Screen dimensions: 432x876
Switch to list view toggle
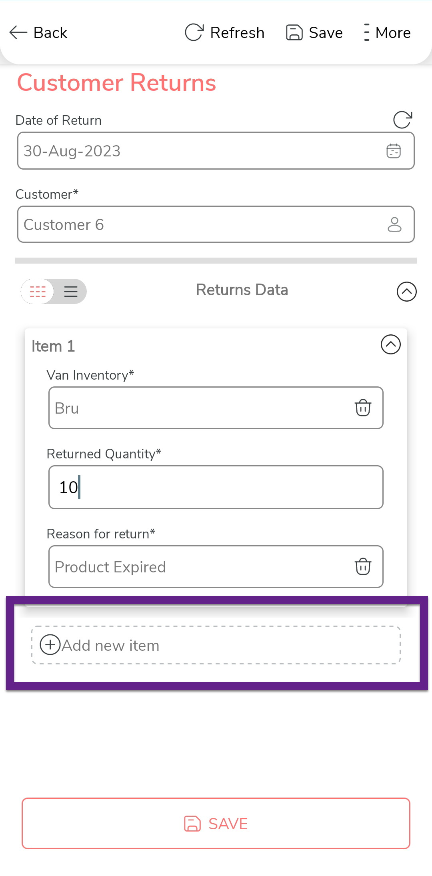(x=71, y=291)
